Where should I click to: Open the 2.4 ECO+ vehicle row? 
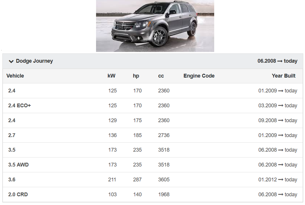(x=19, y=106)
